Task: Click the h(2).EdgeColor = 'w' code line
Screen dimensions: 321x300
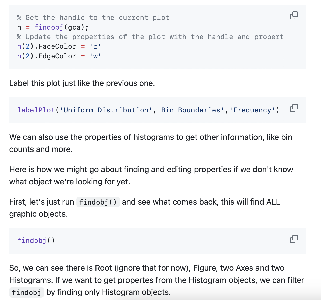Action: [x=59, y=56]
